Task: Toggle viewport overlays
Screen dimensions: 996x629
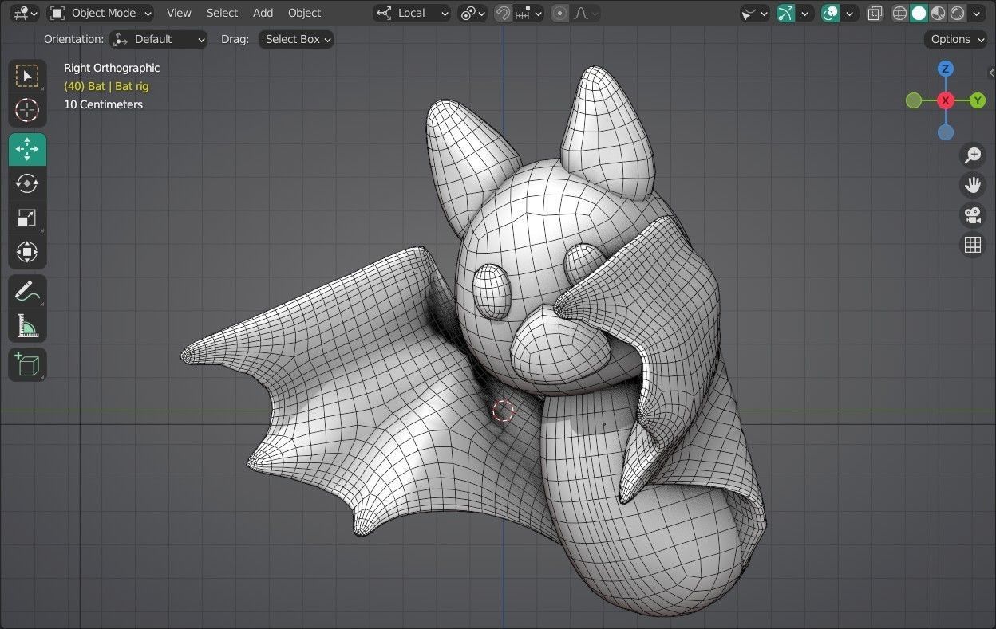Action: pos(831,13)
